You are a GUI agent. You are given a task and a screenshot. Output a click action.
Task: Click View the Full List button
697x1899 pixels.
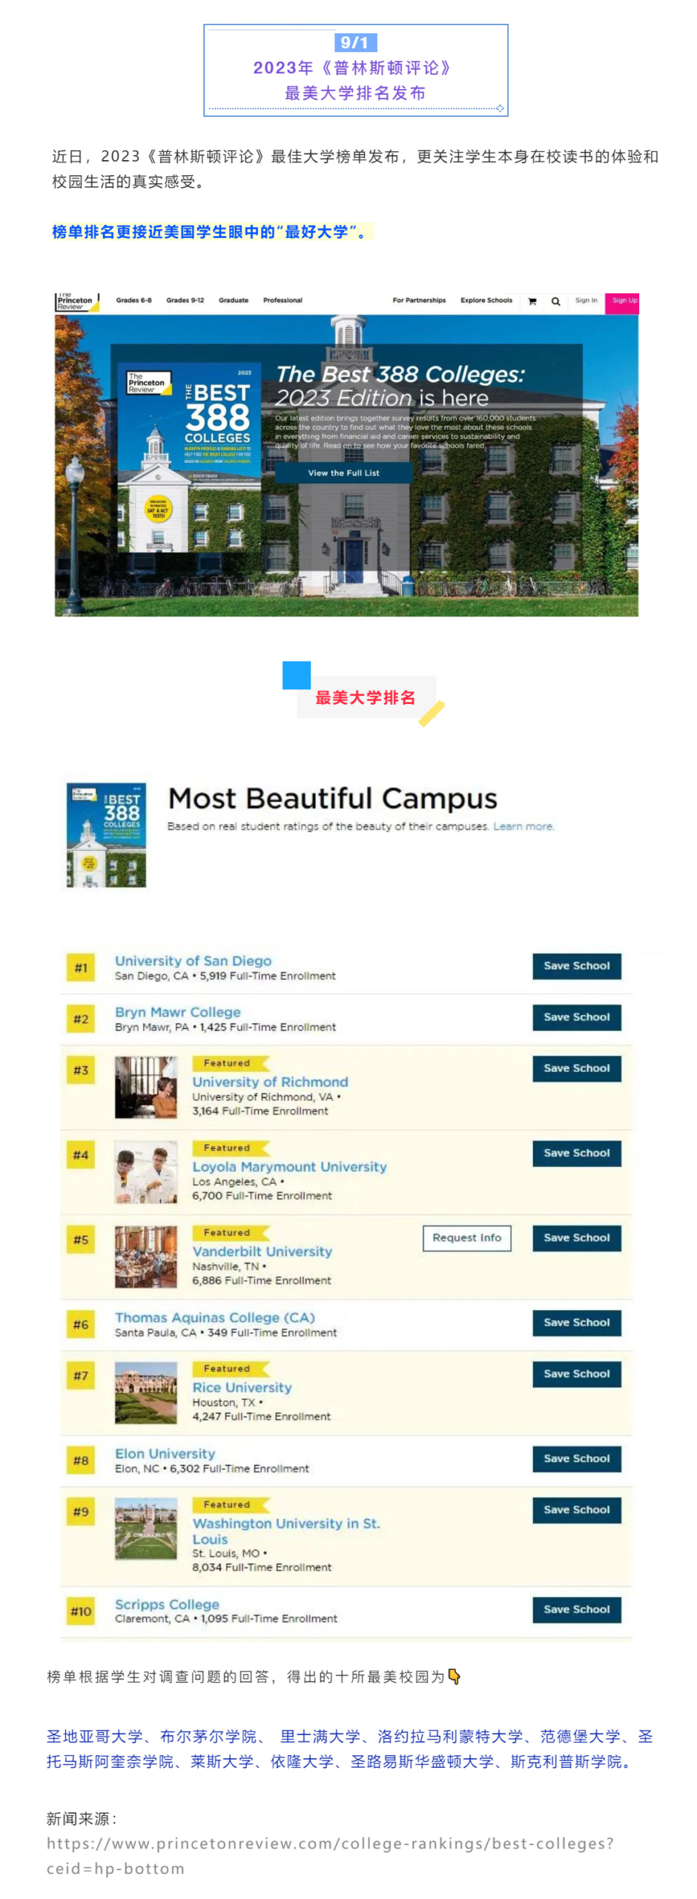[x=343, y=473]
